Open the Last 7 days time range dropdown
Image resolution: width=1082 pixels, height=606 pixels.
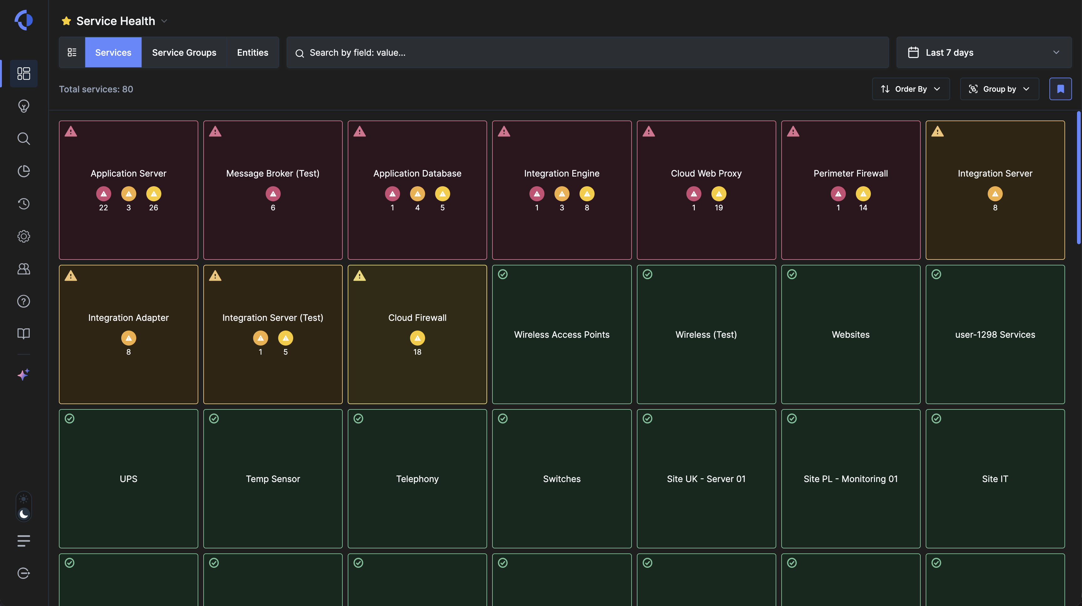pyautogui.click(x=984, y=53)
